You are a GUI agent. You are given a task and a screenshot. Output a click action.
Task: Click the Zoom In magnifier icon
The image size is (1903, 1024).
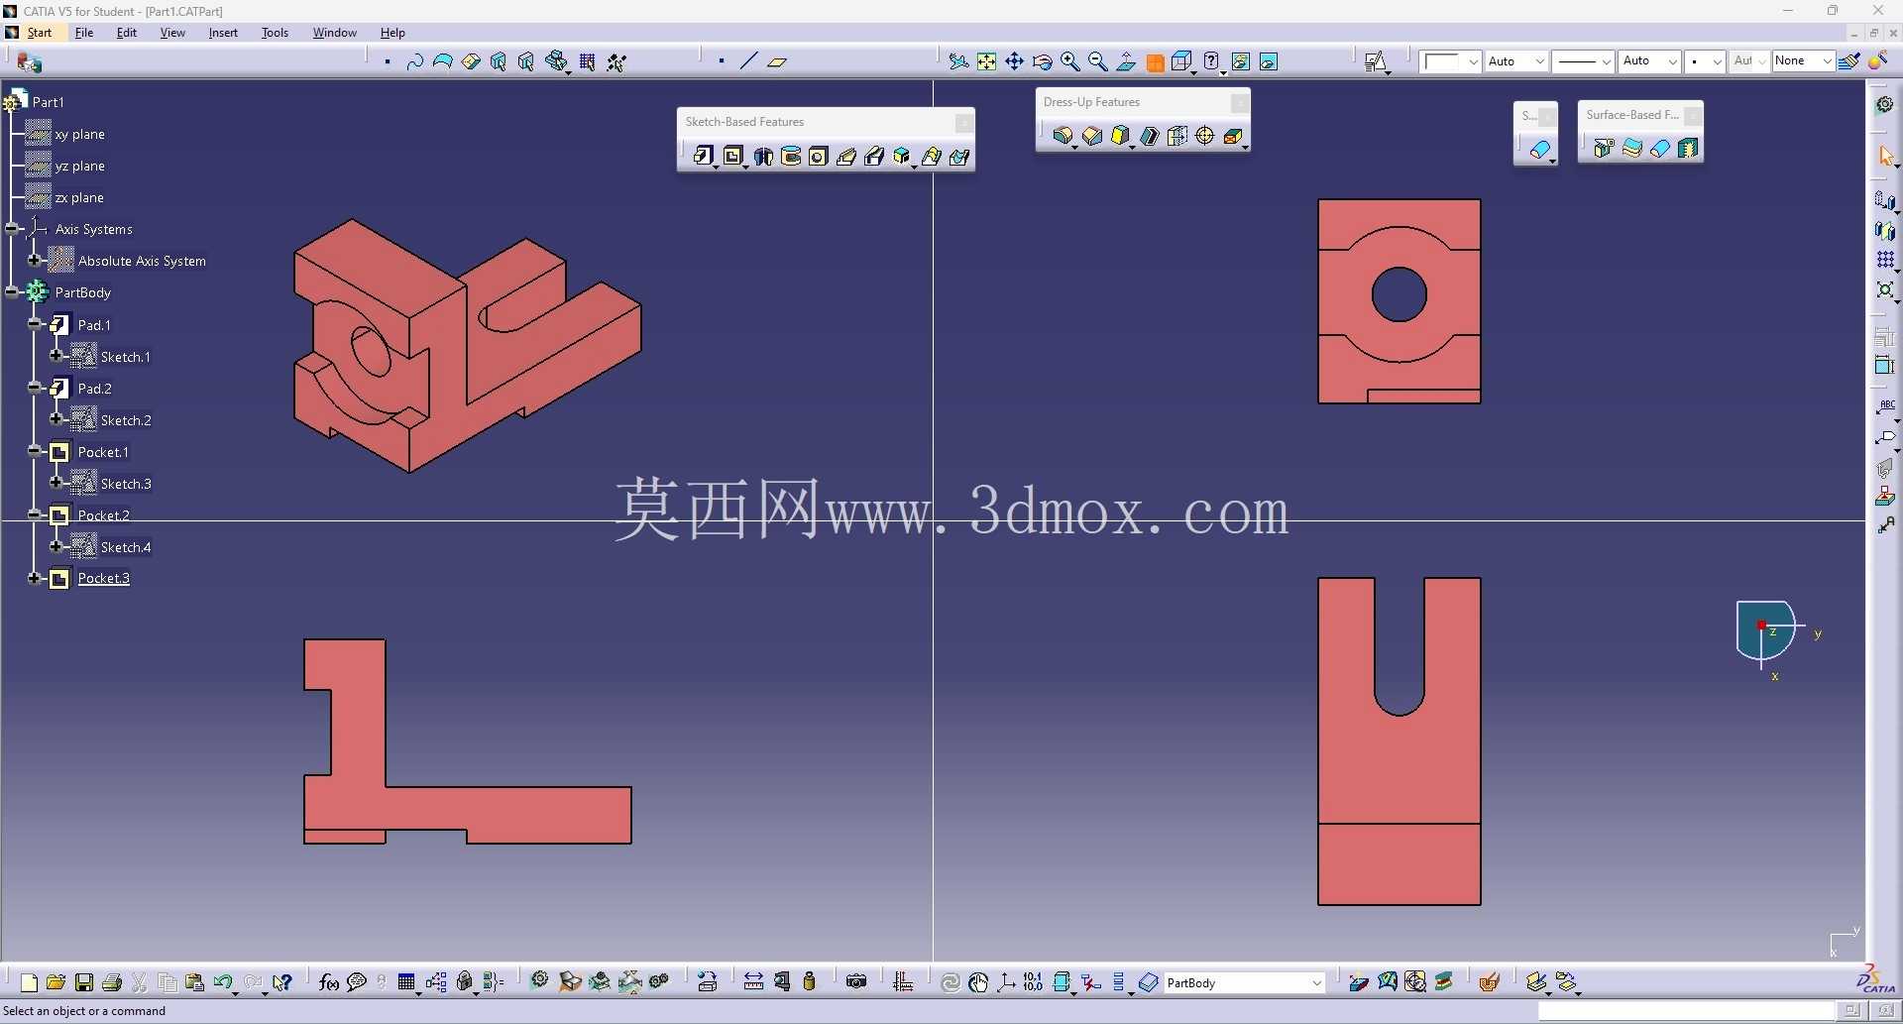[x=1069, y=61]
